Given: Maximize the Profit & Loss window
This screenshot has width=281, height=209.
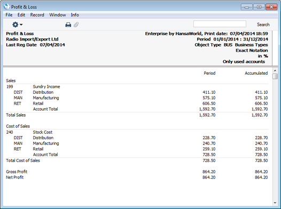Looking at the screenshot, I should click(259, 7).
